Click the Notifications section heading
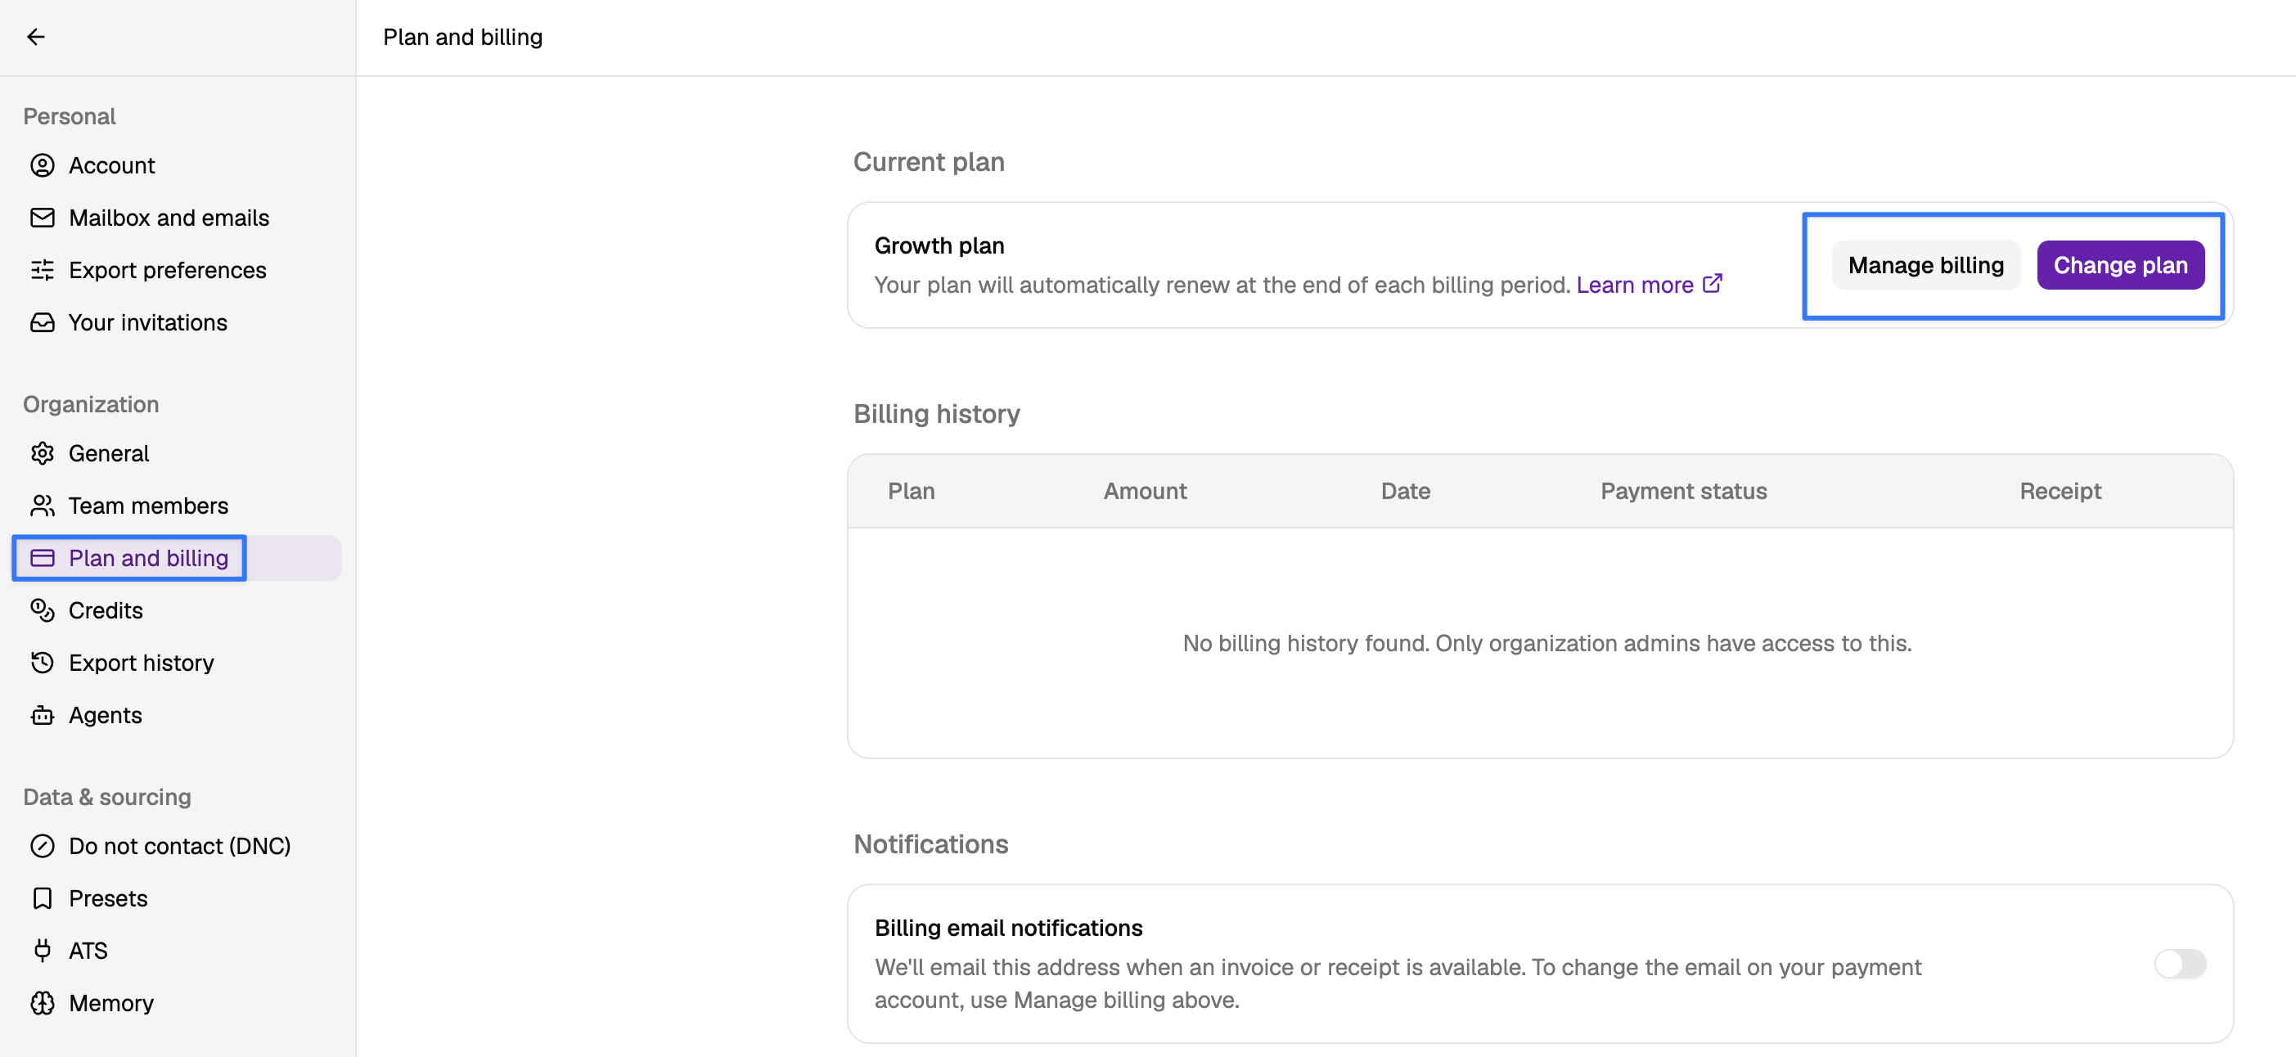The height and width of the screenshot is (1057, 2296). [930, 843]
